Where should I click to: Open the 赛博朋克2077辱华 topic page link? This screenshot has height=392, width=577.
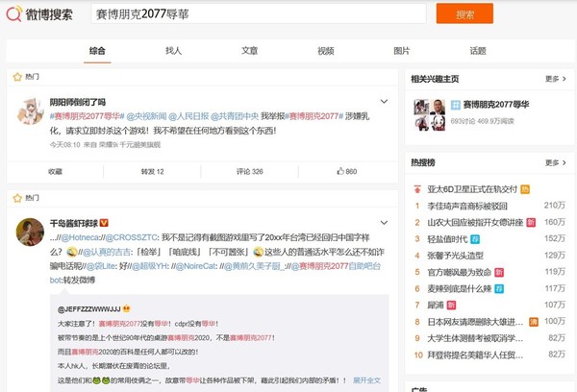pos(496,105)
